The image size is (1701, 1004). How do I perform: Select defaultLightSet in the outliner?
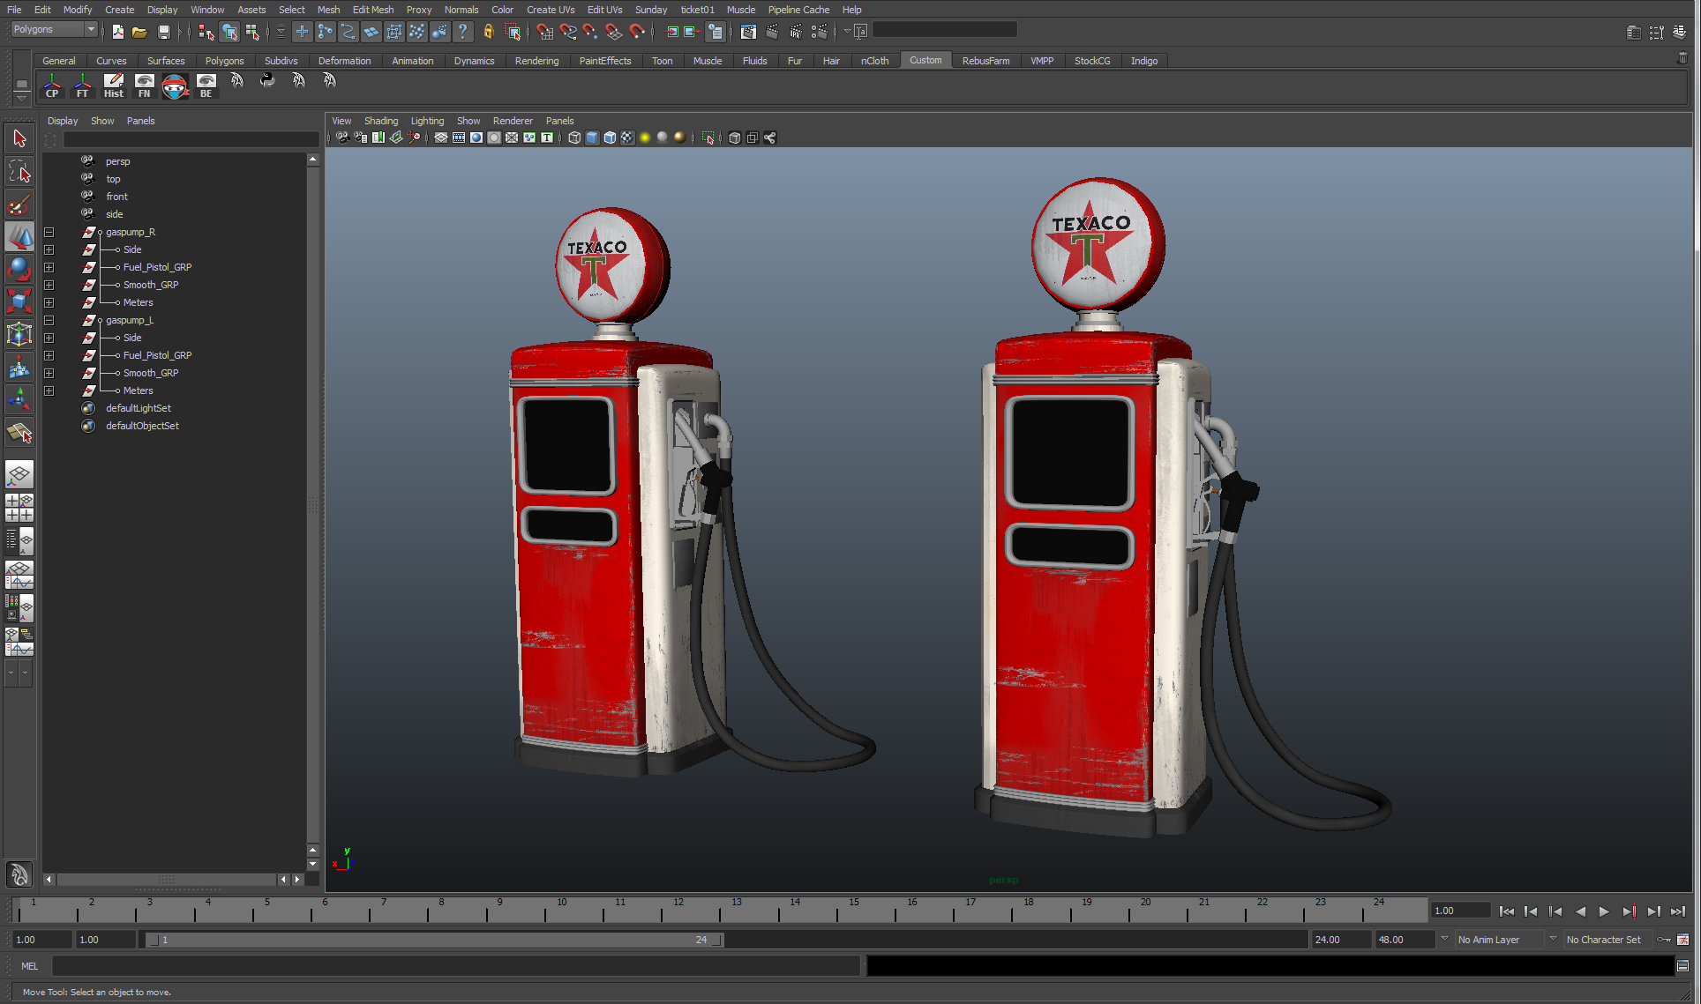[138, 408]
